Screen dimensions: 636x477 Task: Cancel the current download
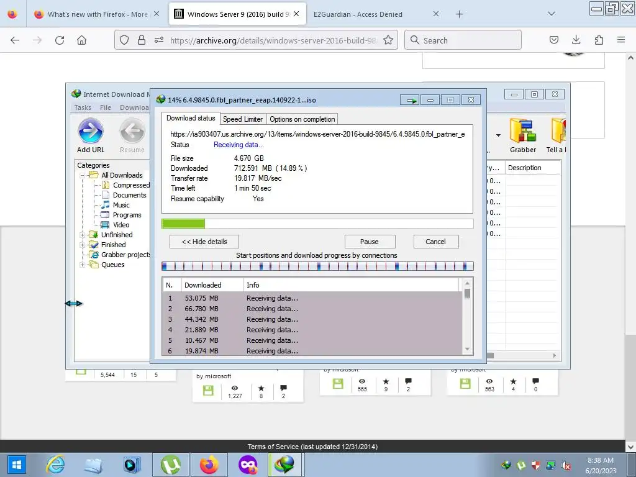tap(435, 242)
